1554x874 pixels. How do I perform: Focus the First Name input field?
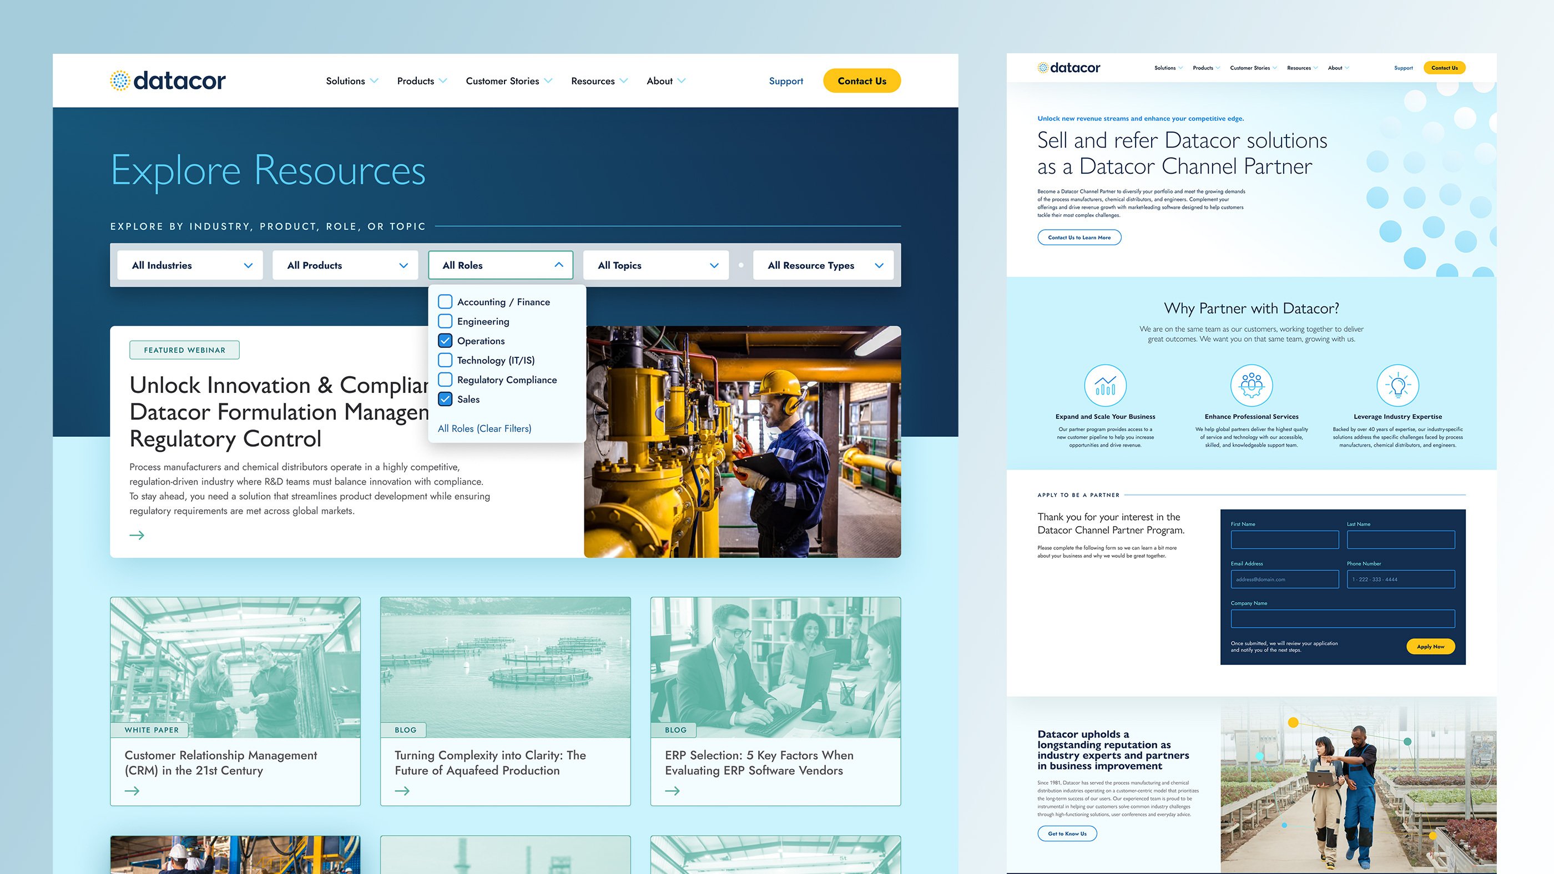point(1284,539)
